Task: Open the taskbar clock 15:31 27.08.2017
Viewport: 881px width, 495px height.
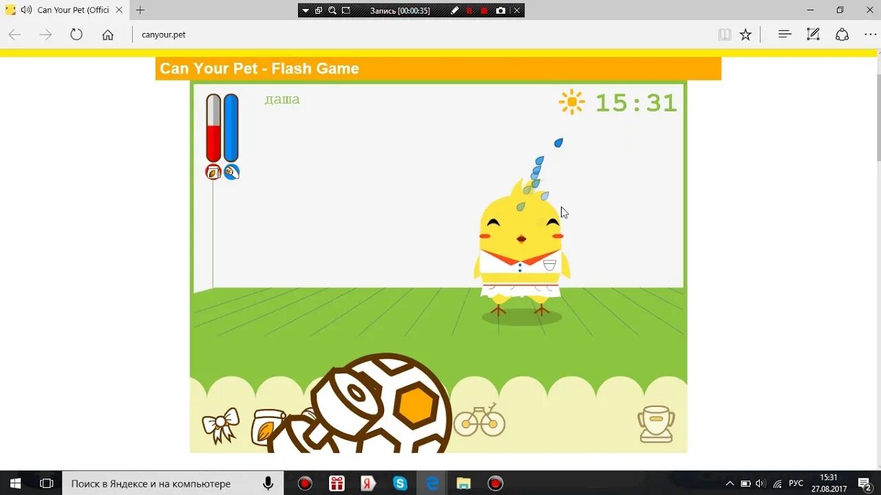Action: click(x=829, y=483)
